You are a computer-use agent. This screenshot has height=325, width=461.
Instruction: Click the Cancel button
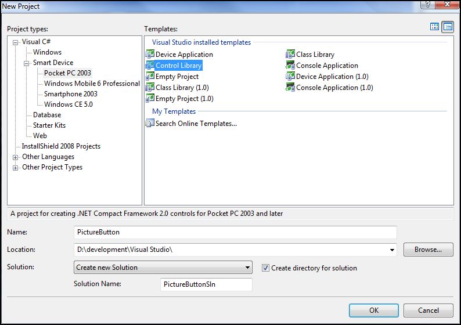(x=428, y=310)
